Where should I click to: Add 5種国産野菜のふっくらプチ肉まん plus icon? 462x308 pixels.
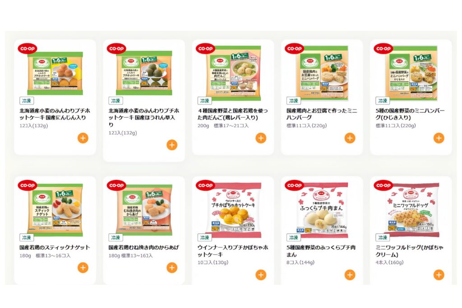click(350, 275)
